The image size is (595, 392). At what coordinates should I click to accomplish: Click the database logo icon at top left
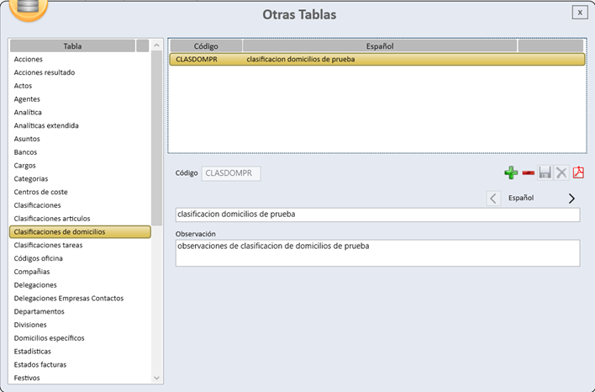27,7
